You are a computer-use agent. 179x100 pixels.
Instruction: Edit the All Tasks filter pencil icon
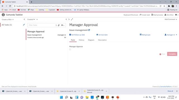24,25
